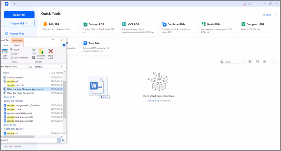Open the Template tool icon
281x151 pixels.
point(85,43)
